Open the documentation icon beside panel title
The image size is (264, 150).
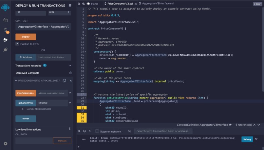coord(70,6)
